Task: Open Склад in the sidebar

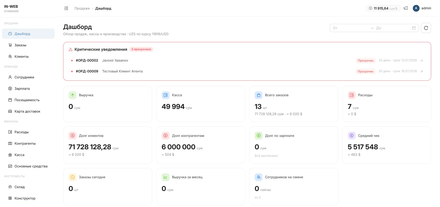Action: coord(28,187)
